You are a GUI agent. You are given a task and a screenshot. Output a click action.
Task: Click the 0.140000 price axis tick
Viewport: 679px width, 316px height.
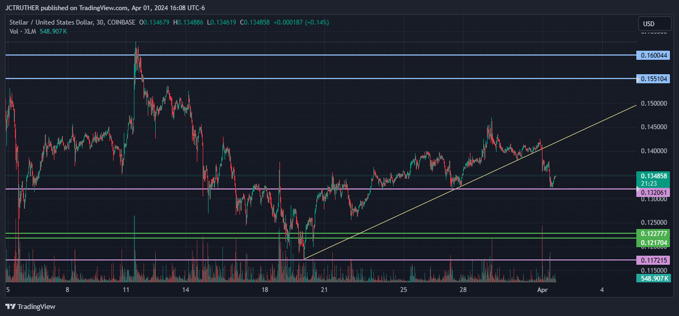pyautogui.click(x=653, y=151)
